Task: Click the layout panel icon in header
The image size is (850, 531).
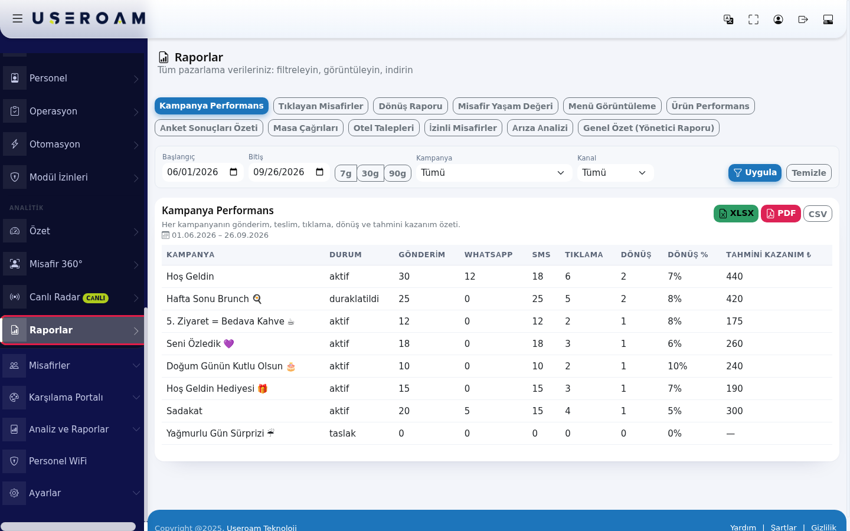Action: coord(828,19)
